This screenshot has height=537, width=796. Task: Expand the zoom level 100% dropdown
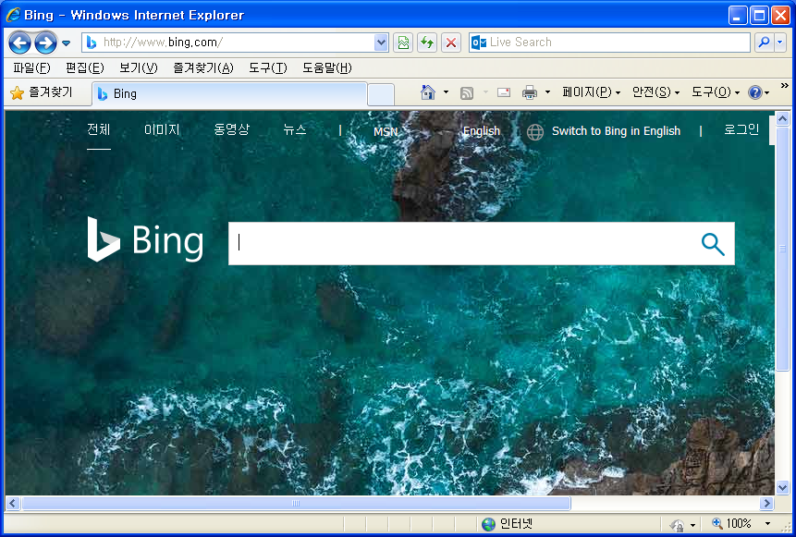pos(766,524)
